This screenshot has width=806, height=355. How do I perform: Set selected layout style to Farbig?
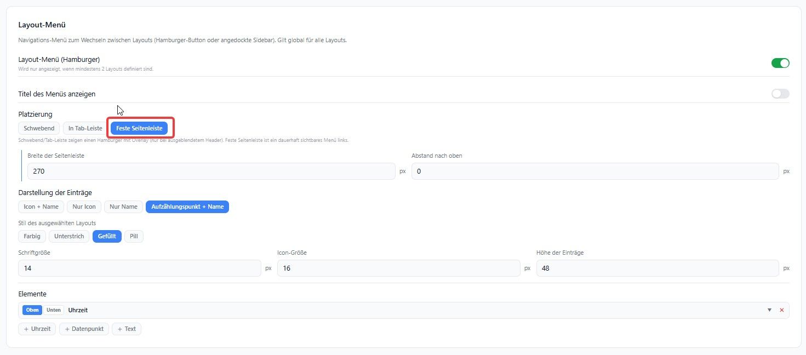click(x=32, y=236)
